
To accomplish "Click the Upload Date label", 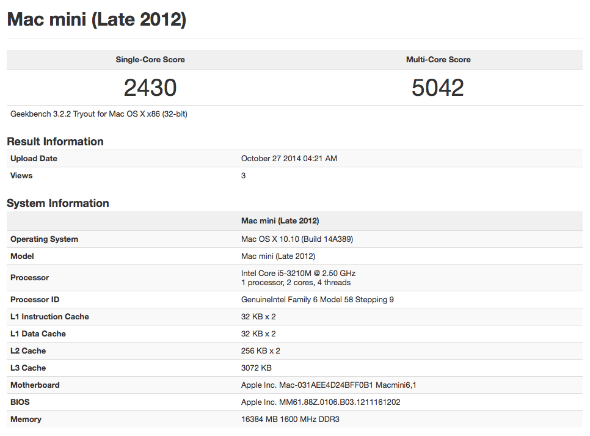I will pos(34,158).
